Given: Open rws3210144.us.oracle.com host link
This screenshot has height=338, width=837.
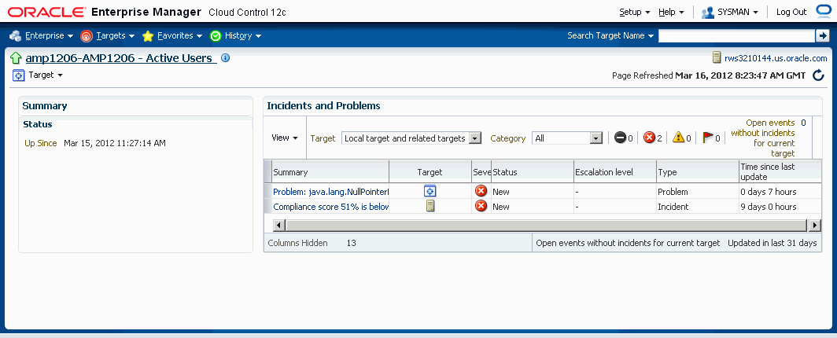Looking at the screenshot, I should pos(776,58).
